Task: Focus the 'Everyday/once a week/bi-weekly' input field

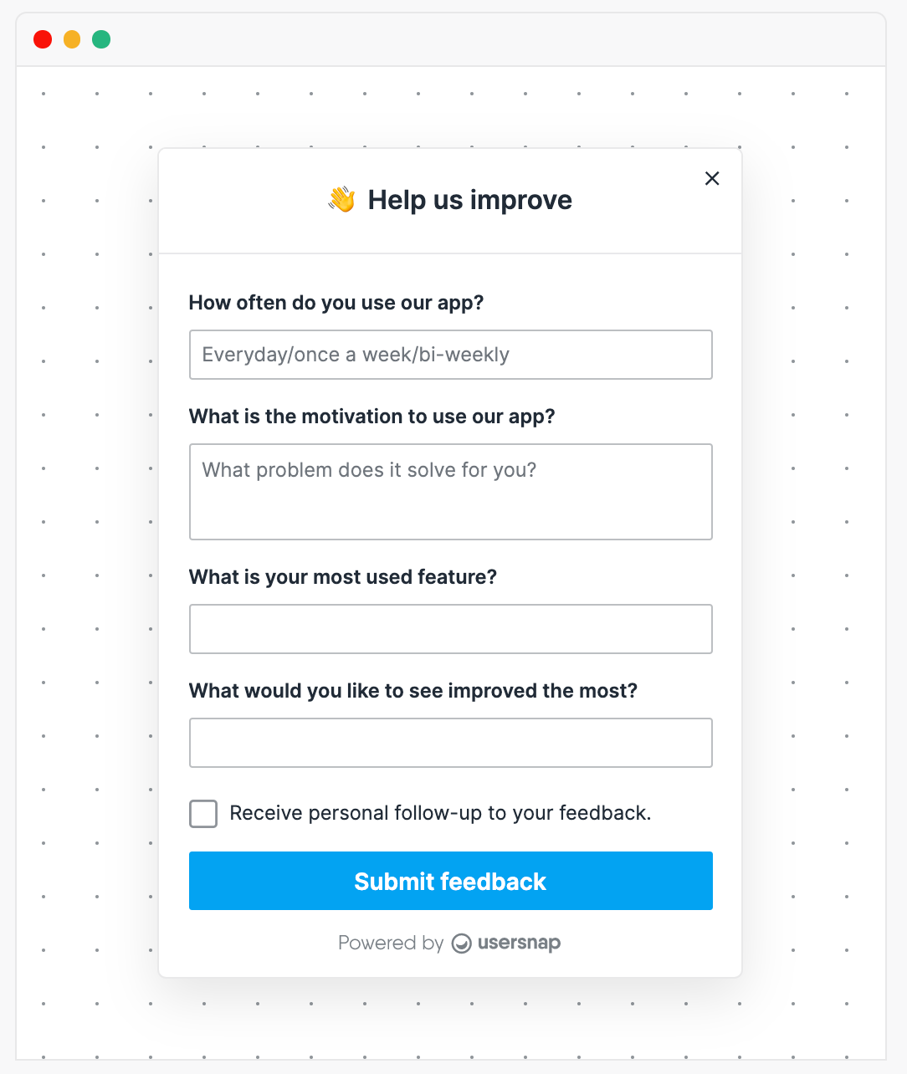Action: [x=451, y=355]
